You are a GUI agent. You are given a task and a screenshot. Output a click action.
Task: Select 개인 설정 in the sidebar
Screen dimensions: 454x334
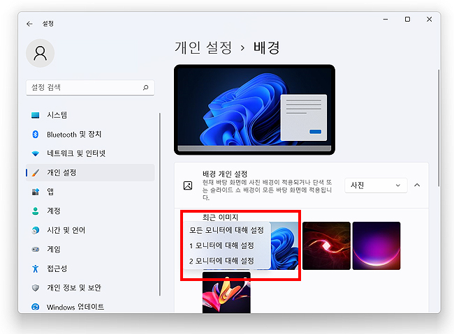(x=90, y=173)
